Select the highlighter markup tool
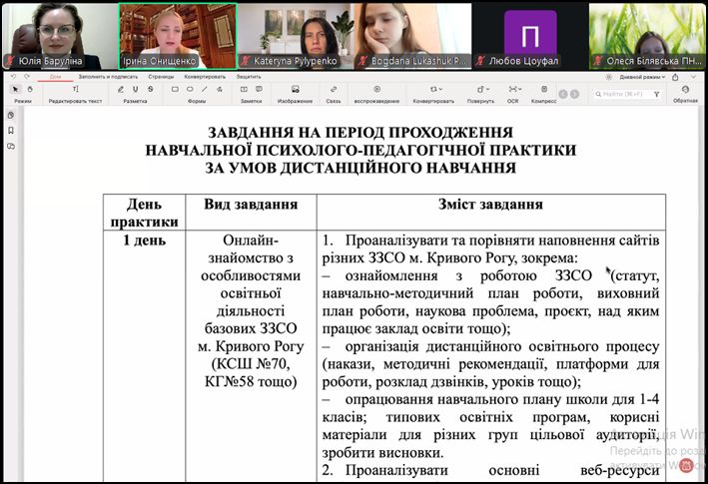The image size is (708, 484). coord(120,89)
